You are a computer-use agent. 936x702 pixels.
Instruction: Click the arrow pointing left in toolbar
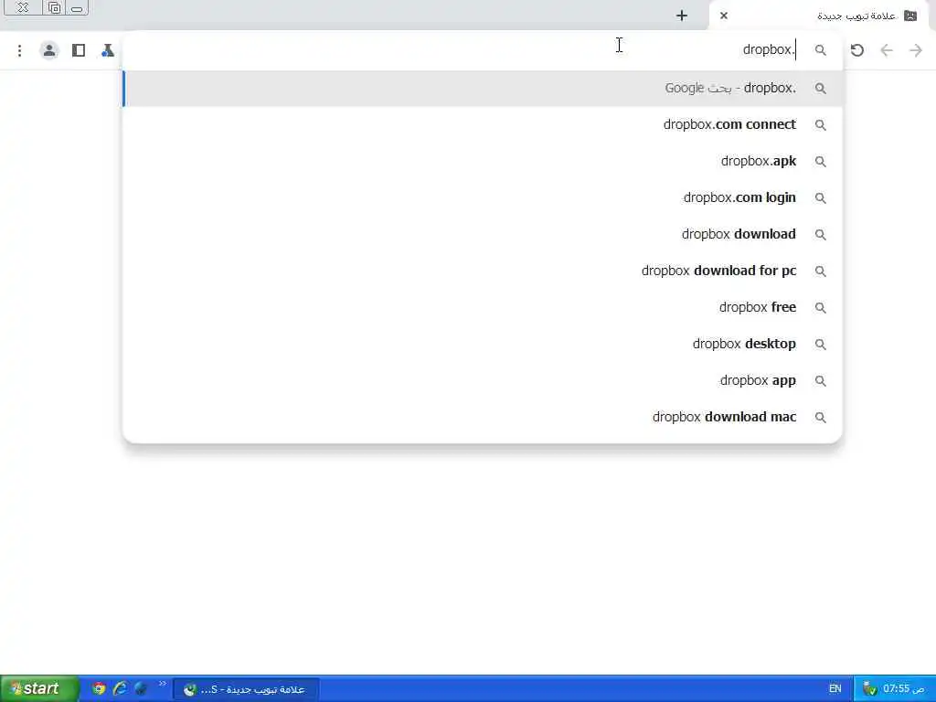pyautogui.click(x=887, y=51)
